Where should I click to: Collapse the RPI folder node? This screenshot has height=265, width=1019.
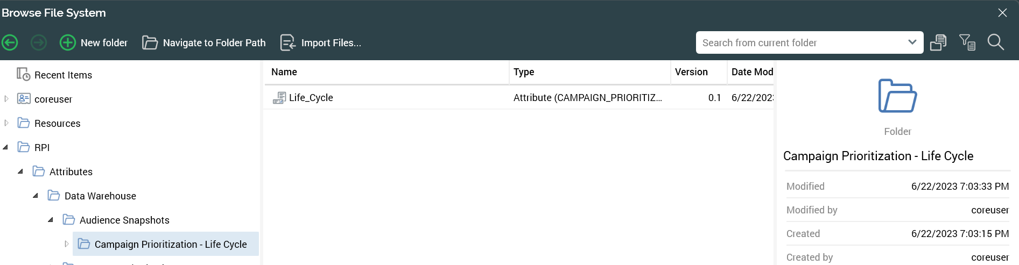[5, 147]
